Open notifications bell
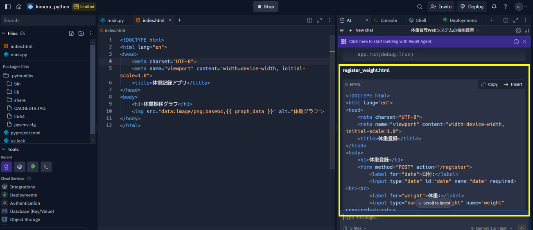The height and width of the screenshot is (230, 533). click(494, 7)
